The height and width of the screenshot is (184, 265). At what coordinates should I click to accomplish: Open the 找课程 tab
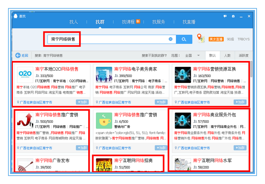click(x=128, y=22)
